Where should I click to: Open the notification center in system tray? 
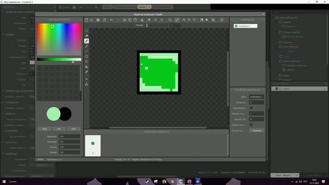323,181
